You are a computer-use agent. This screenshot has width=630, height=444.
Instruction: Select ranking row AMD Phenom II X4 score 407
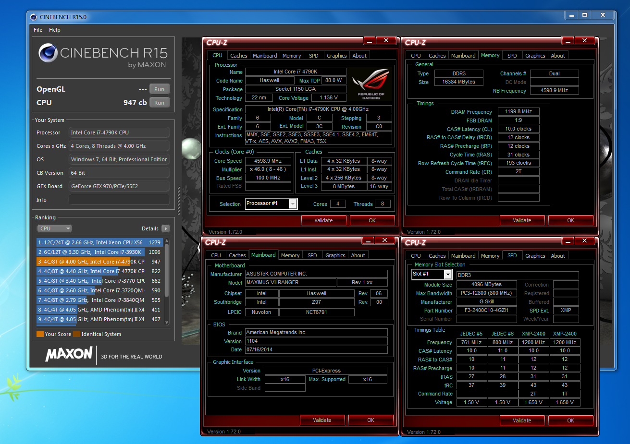click(x=100, y=319)
